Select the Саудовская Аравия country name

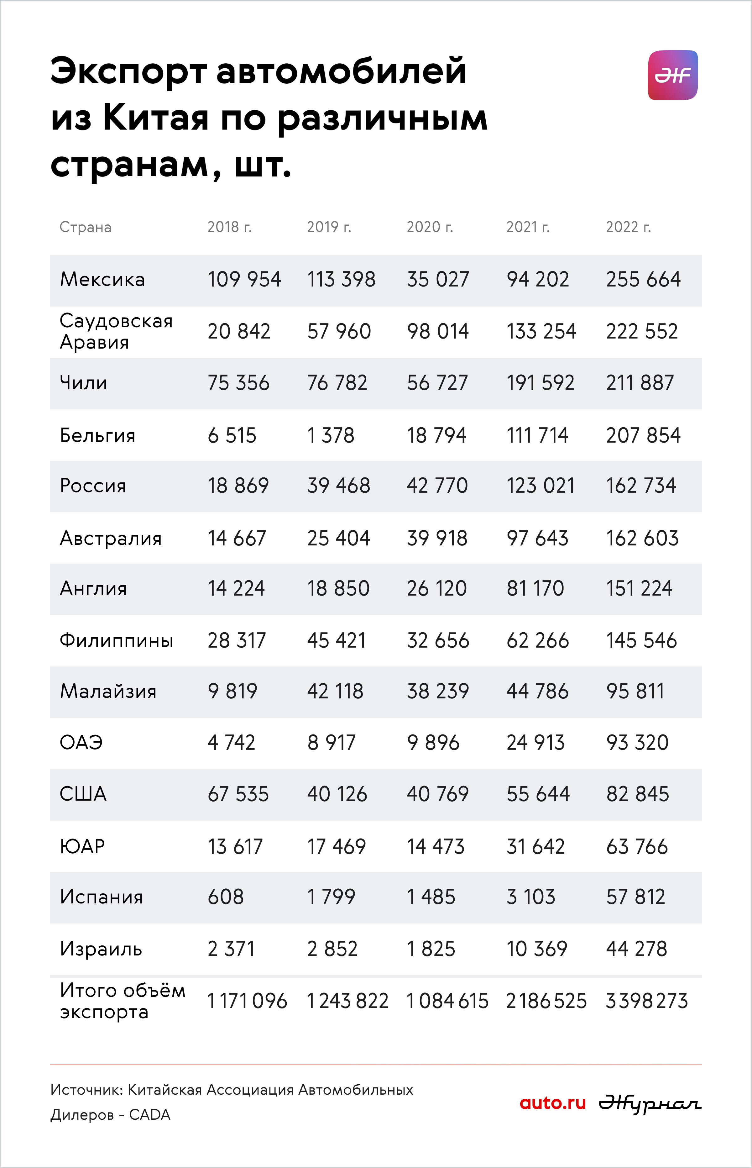pyautogui.click(x=116, y=331)
